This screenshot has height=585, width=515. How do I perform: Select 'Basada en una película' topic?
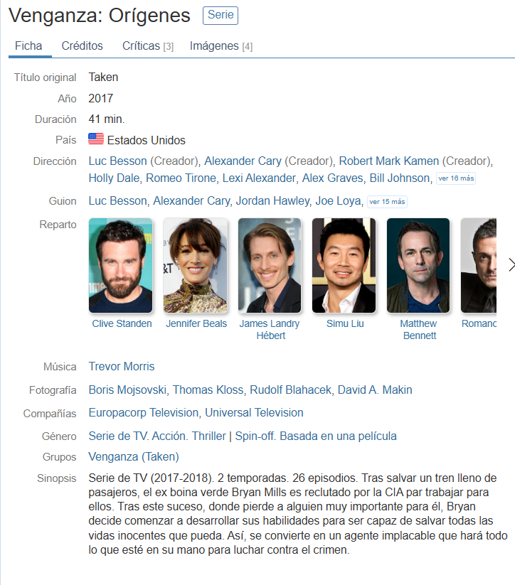point(338,436)
